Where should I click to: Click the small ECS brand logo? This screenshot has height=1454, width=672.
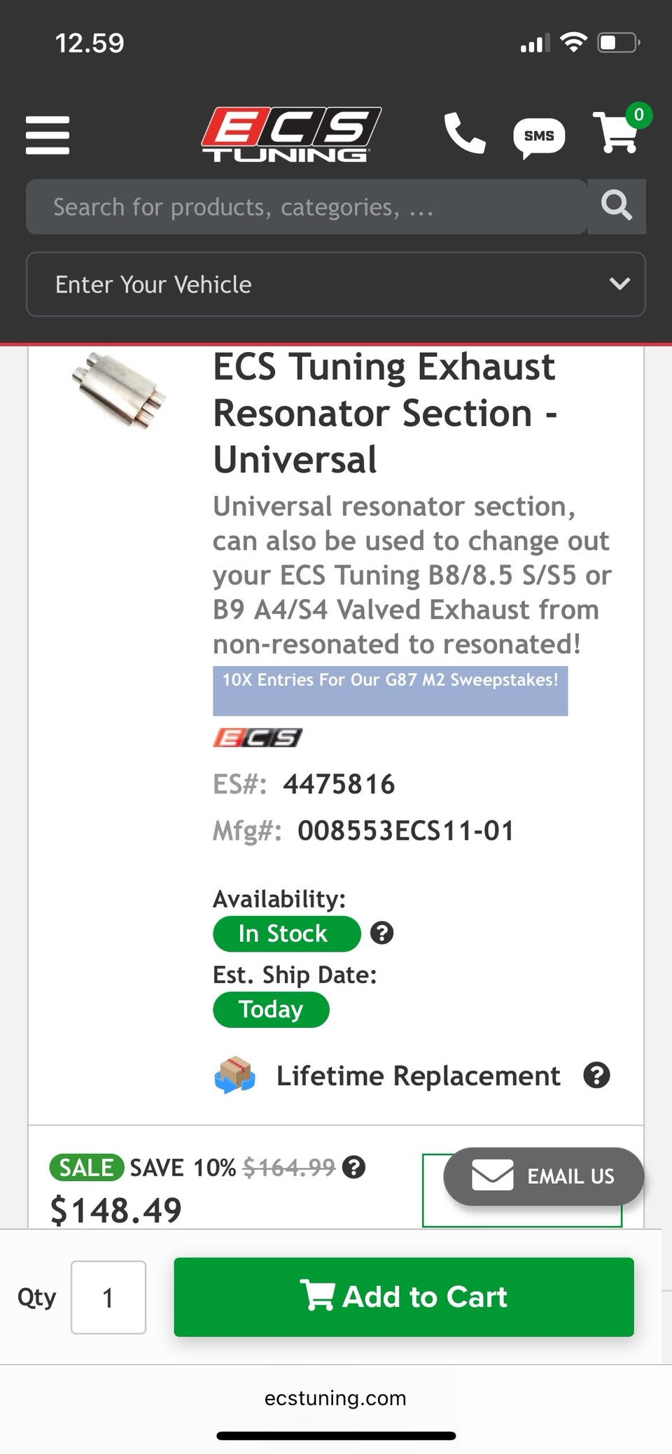[257, 737]
